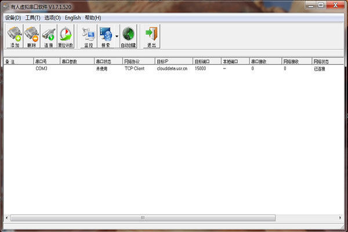This screenshot has height=232, width=348.
Task: Expand the dropdown arrow beside 搜索
Action: (x=117, y=36)
